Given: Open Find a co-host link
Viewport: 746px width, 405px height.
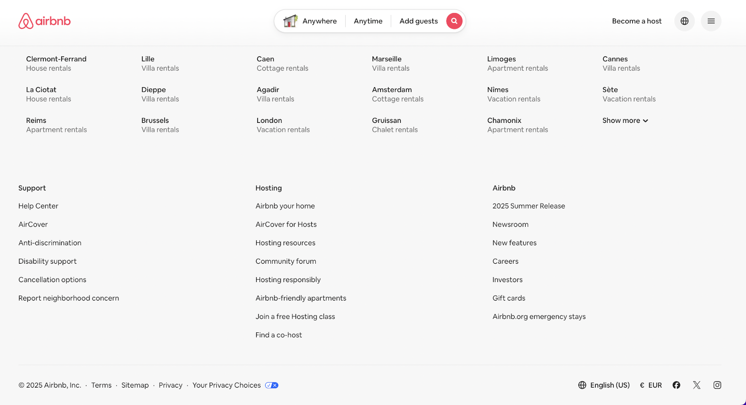Looking at the screenshot, I should [279, 335].
